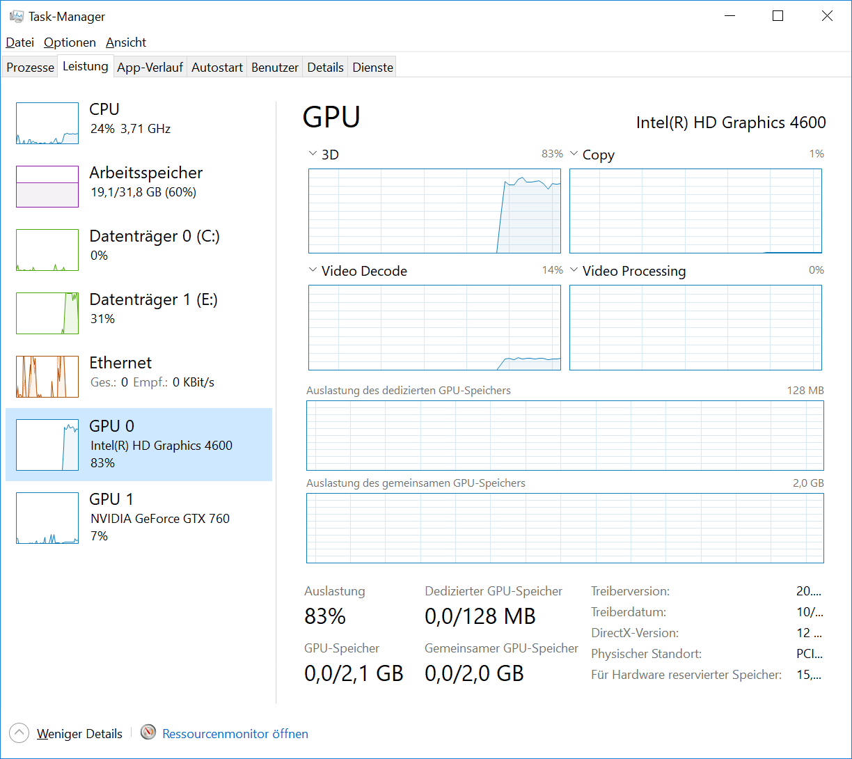Select the Arbeitsspeicher usage thumbnail
852x759 pixels.
[47, 187]
